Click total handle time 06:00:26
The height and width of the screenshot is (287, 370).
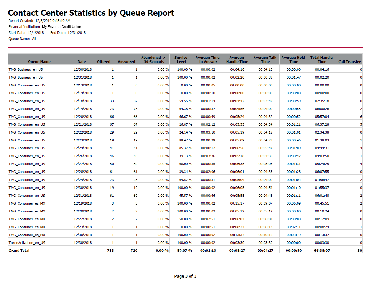pos(322,109)
